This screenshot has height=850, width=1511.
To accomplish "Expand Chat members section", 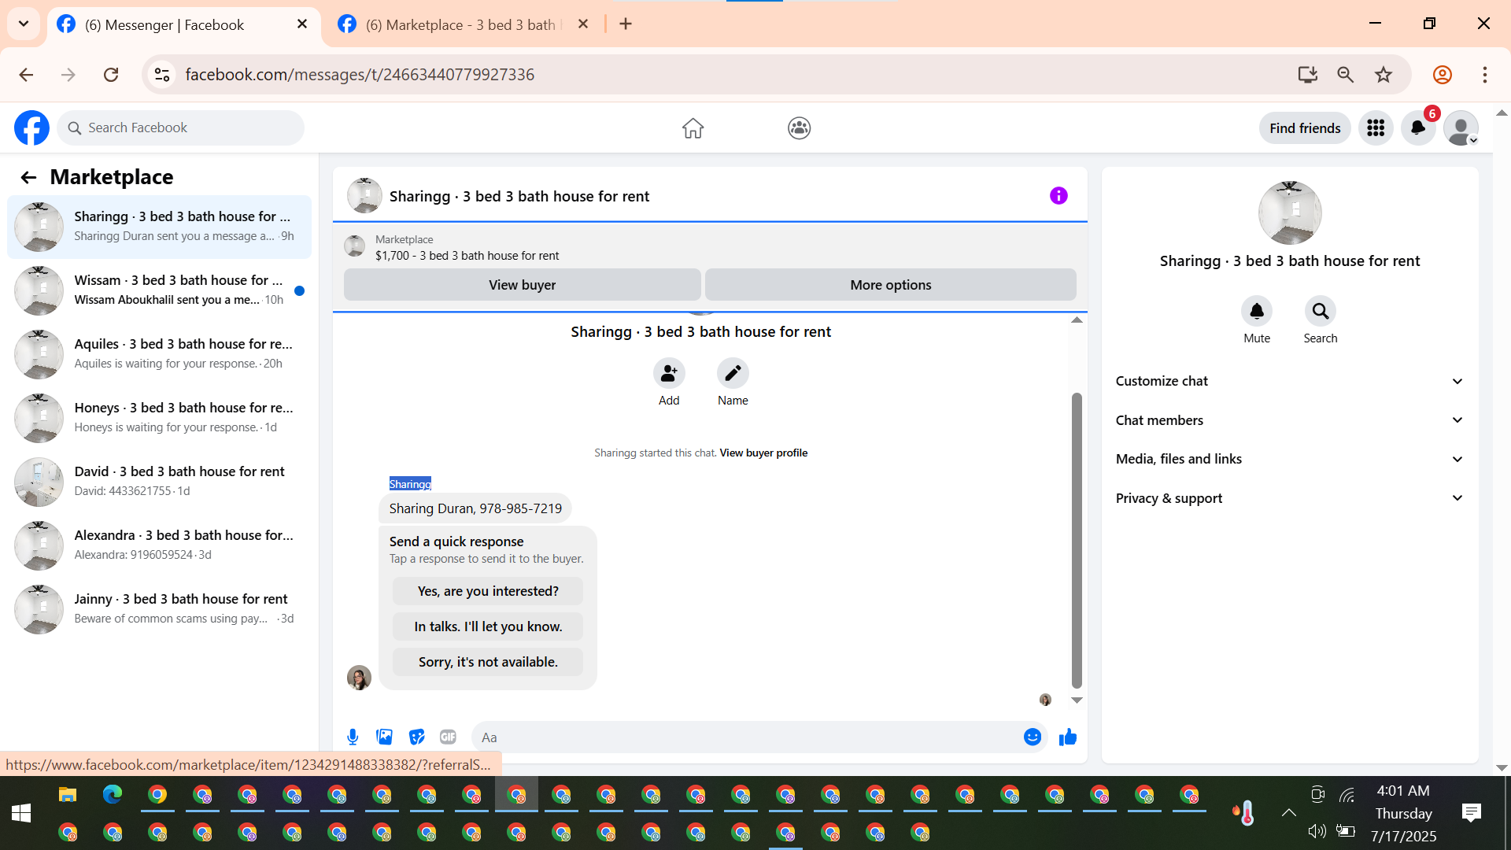I will click(1290, 420).
